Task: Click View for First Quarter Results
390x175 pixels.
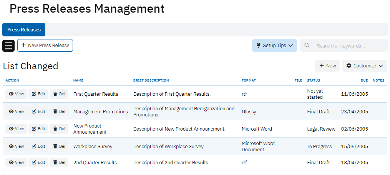Action: click(17, 94)
